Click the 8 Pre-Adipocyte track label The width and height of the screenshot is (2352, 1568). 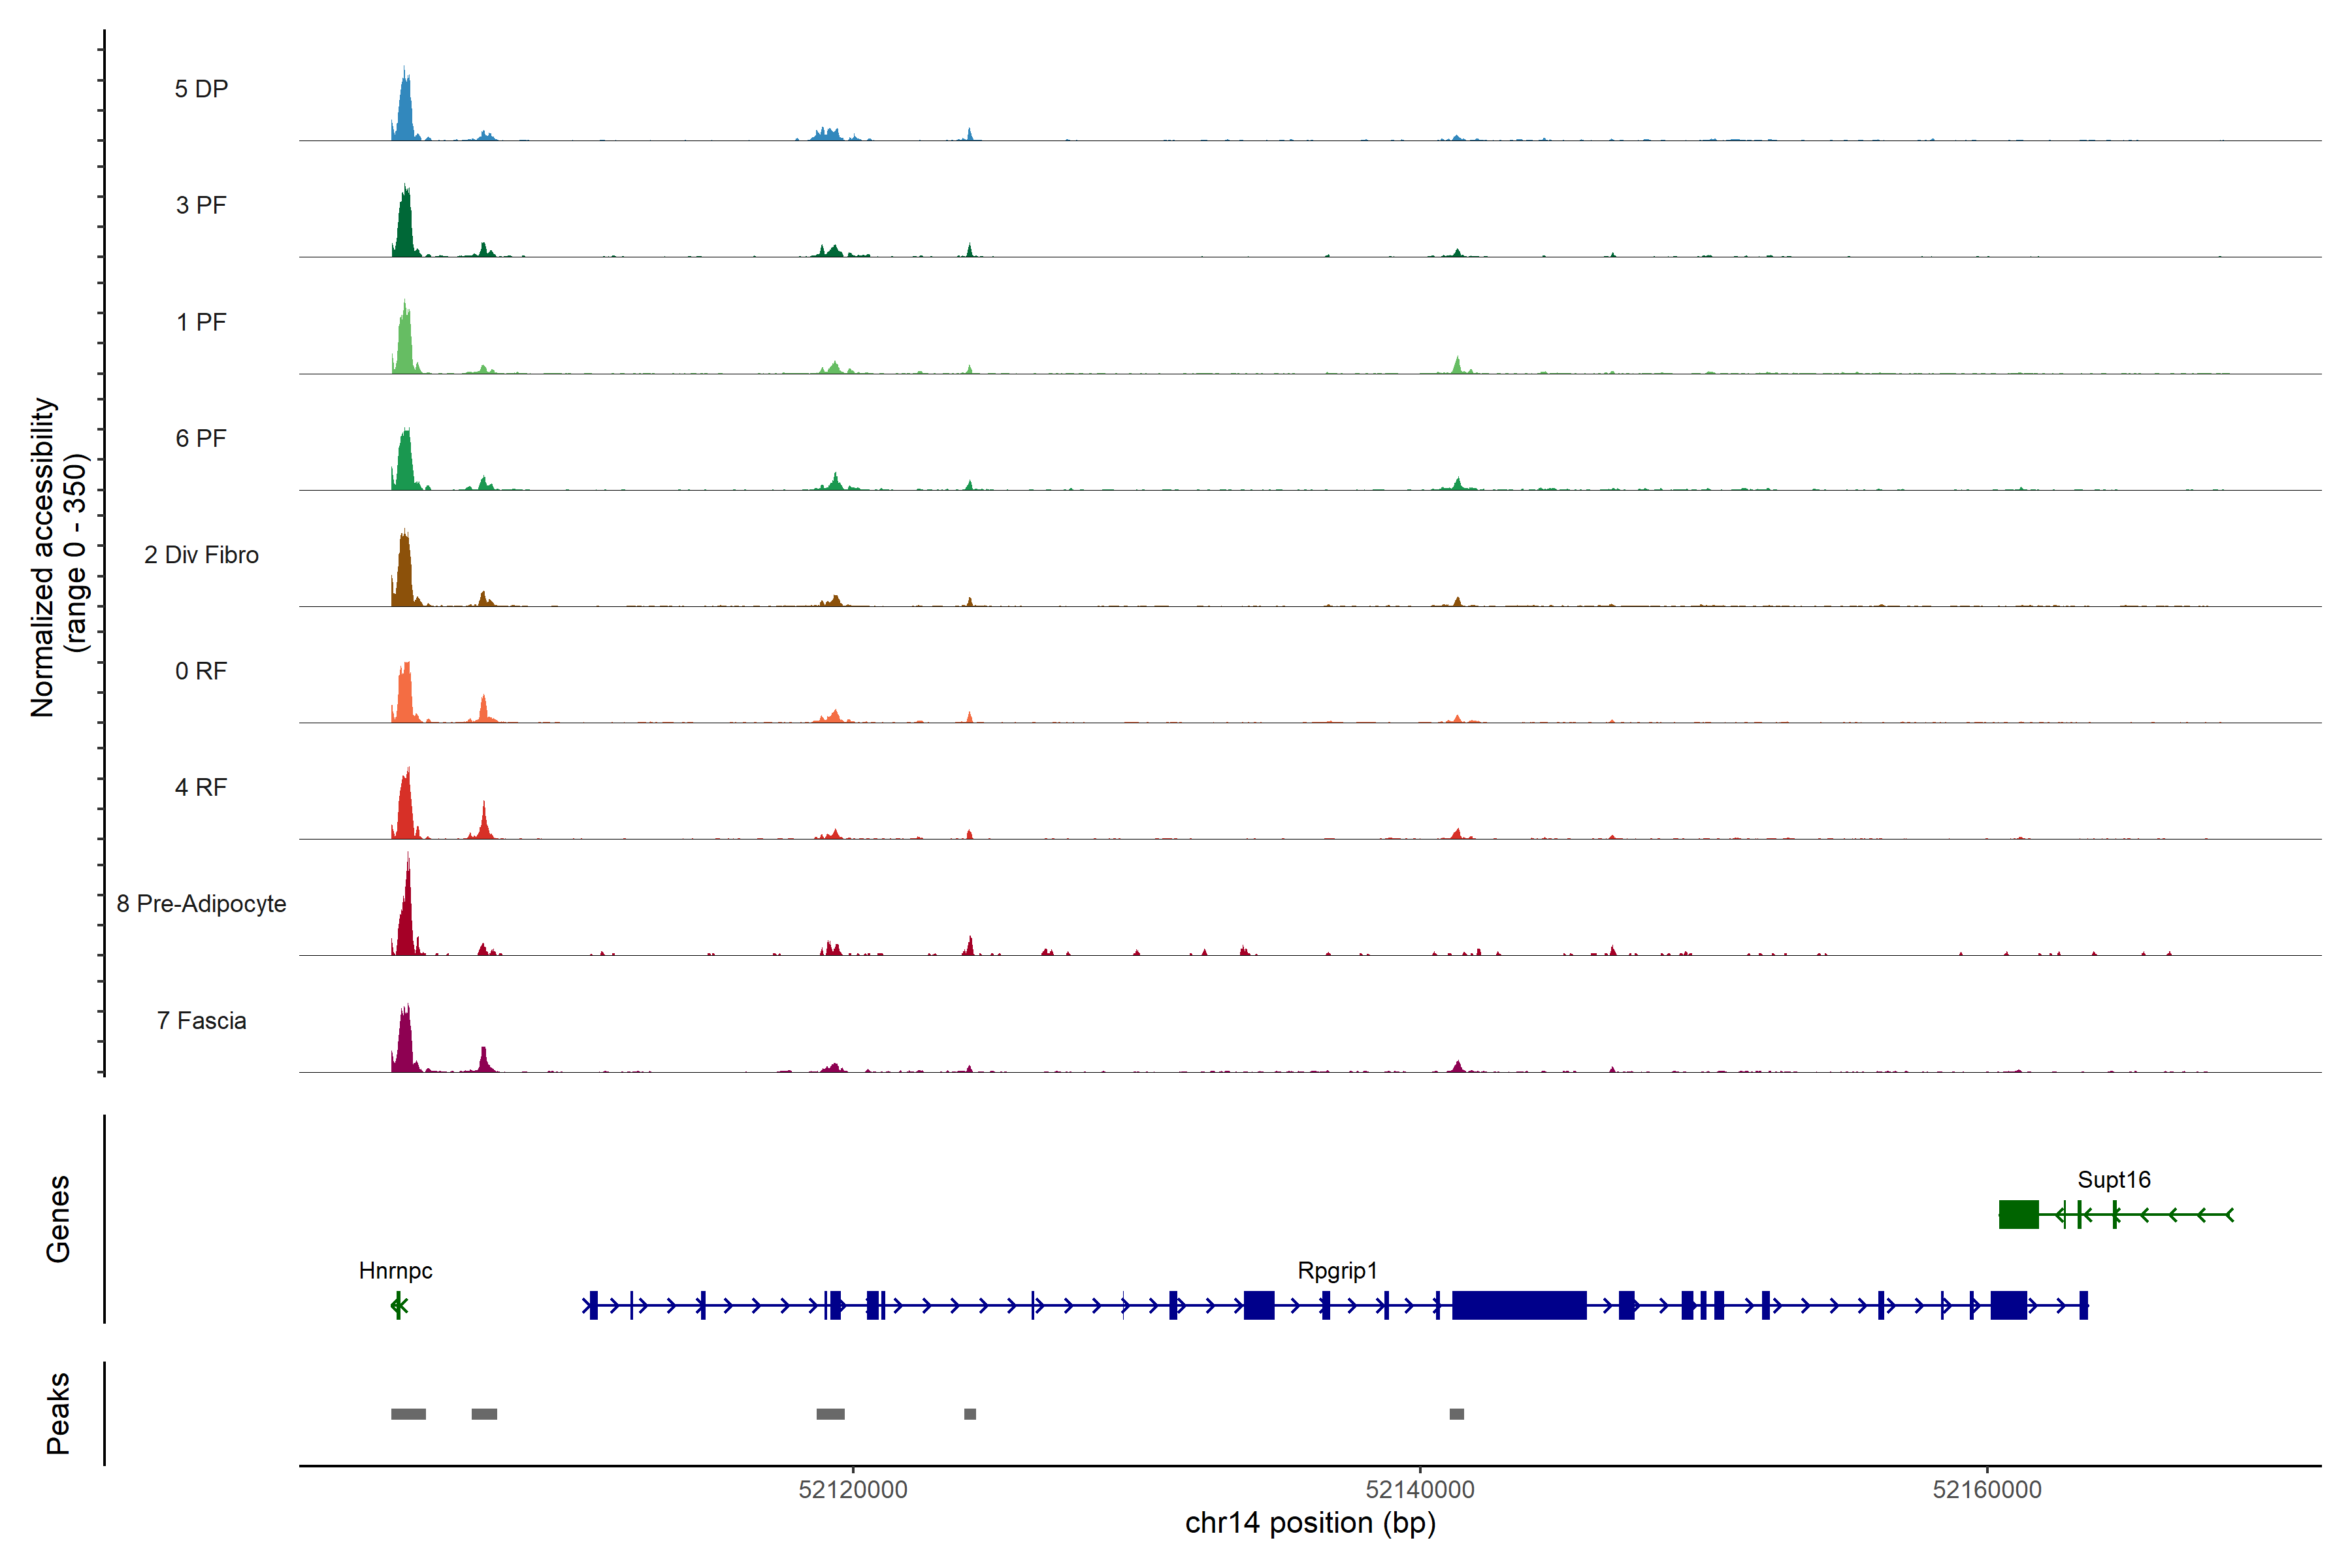[x=201, y=903]
